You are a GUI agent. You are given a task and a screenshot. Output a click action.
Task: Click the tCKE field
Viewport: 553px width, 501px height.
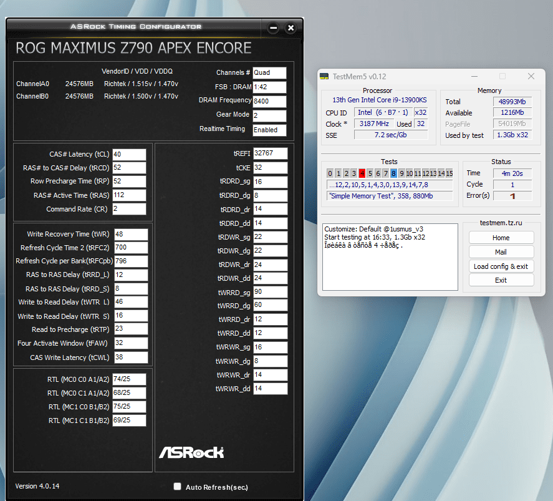coord(270,168)
